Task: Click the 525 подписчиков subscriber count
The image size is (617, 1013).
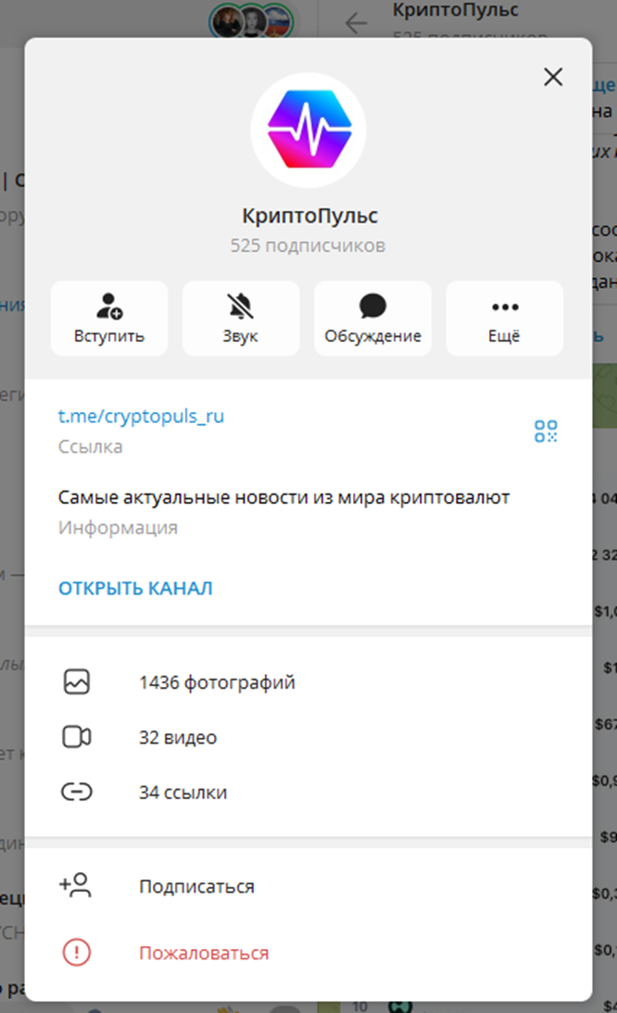Action: point(308,245)
